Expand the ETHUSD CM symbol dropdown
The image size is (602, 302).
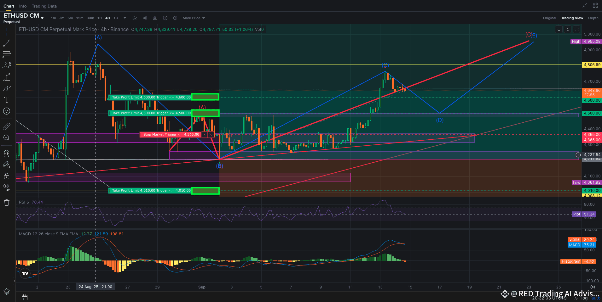click(x=42, y=18)
